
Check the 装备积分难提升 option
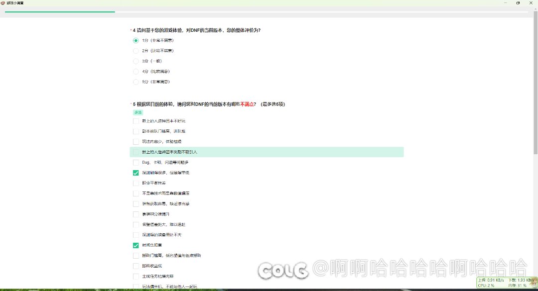click(x=136, y=214)
